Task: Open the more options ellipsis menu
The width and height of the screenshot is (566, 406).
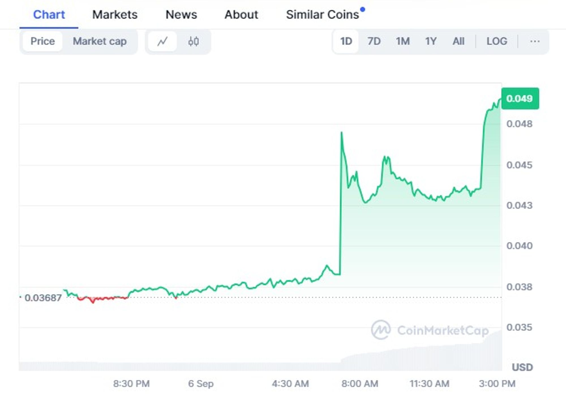Action: coord(535,42)
